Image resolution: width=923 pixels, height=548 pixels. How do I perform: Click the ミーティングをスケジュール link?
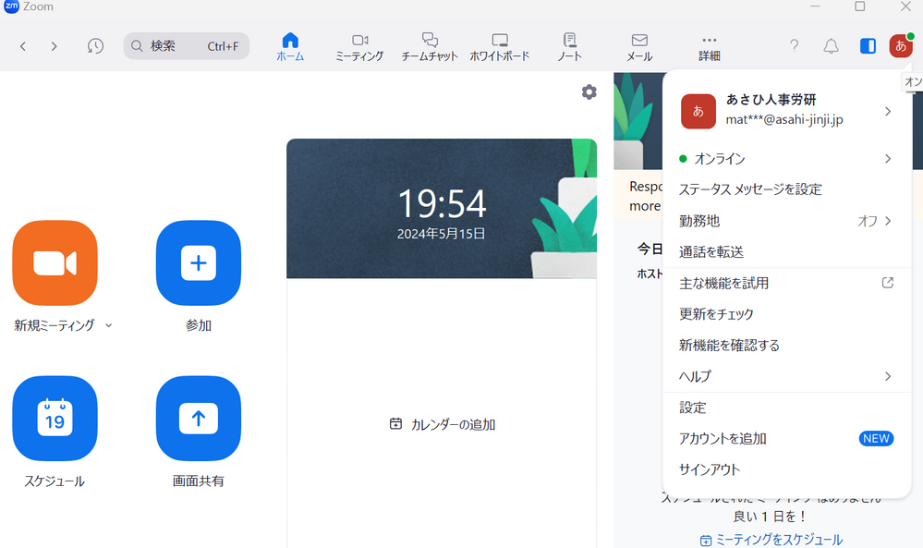click(x=771, y=540)
